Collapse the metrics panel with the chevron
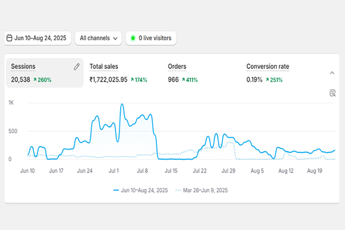 click(x=332, y=73)
